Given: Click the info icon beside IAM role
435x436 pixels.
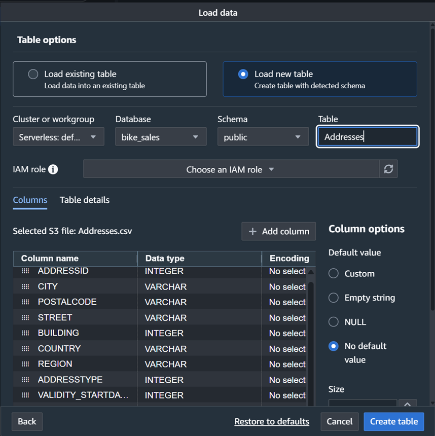Looking at the screenshot, I should pyautogui.click(x=54, y=169).
